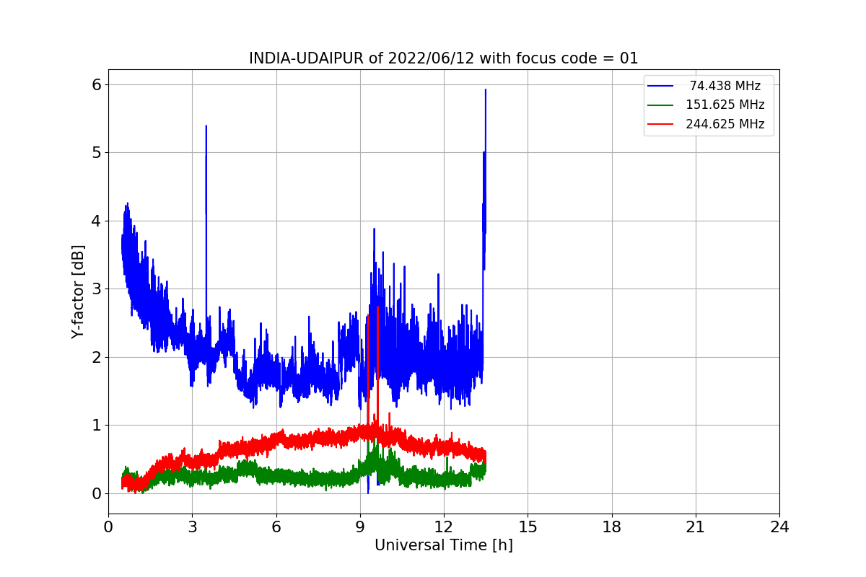
Task: Click x-axis tick label 0
Action: (108, 527)
